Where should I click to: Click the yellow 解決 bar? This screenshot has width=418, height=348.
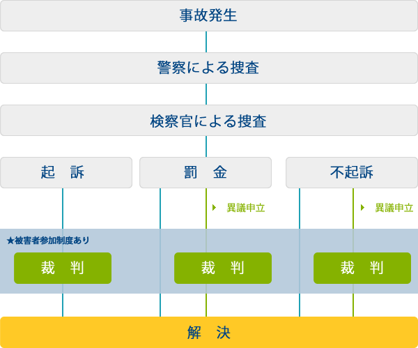click(208, 332)
